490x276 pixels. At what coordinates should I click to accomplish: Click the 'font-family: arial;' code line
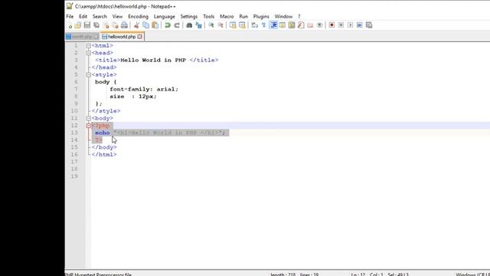coord(144,89)
